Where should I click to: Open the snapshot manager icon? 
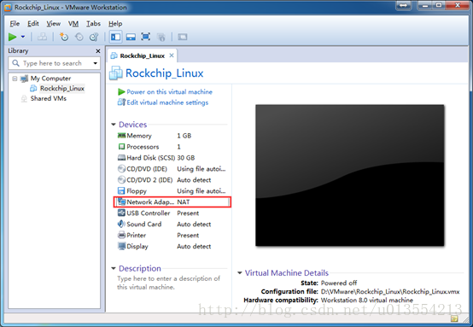click(x=94, y=37)
